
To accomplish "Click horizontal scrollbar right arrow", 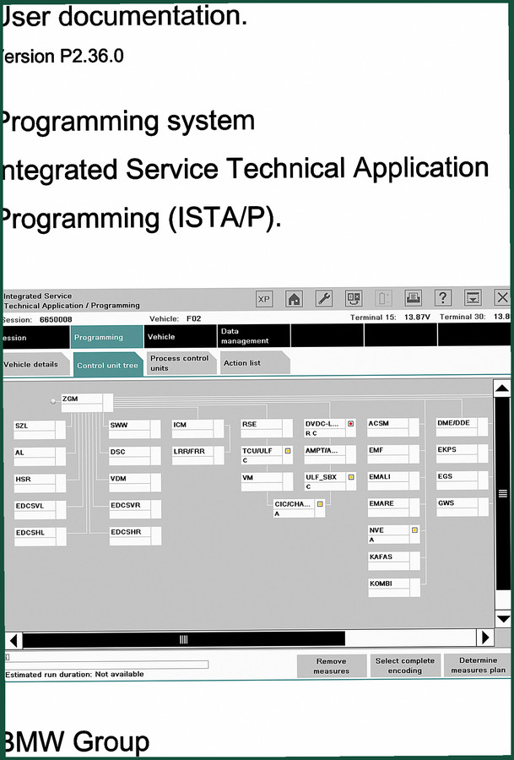I will 485,638.
